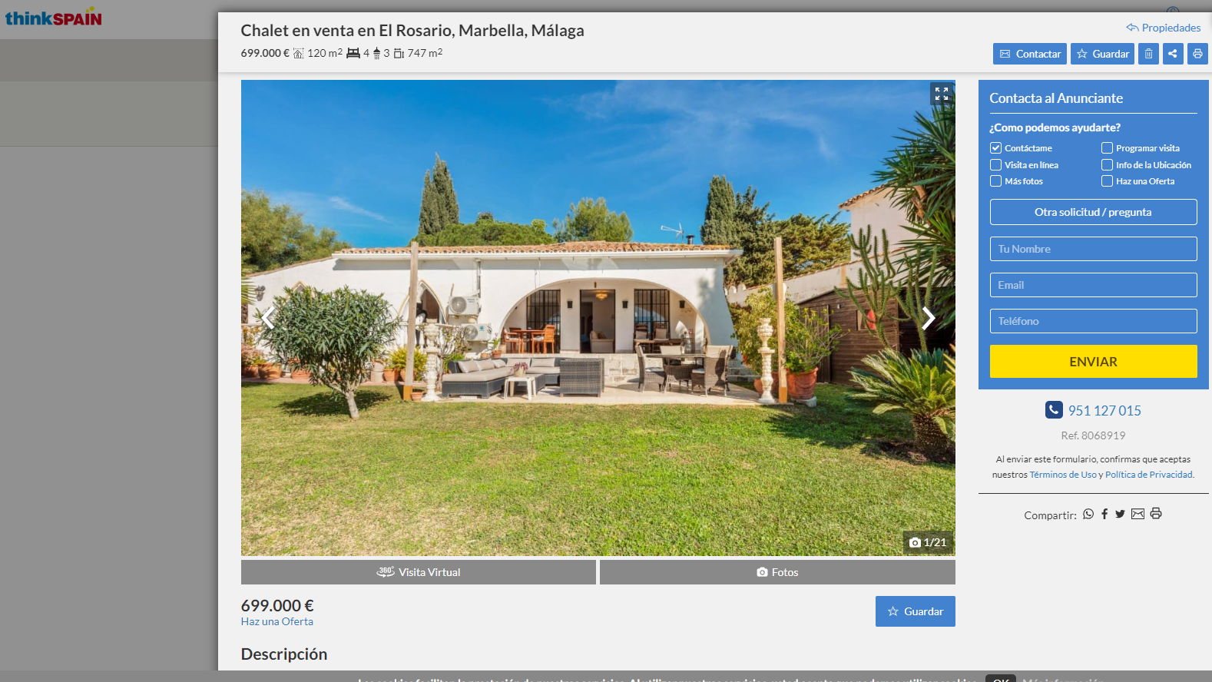Enable the Programar visita checkbox
1212x682 pixels.
pyautogui.click(x=1107, y=147)
